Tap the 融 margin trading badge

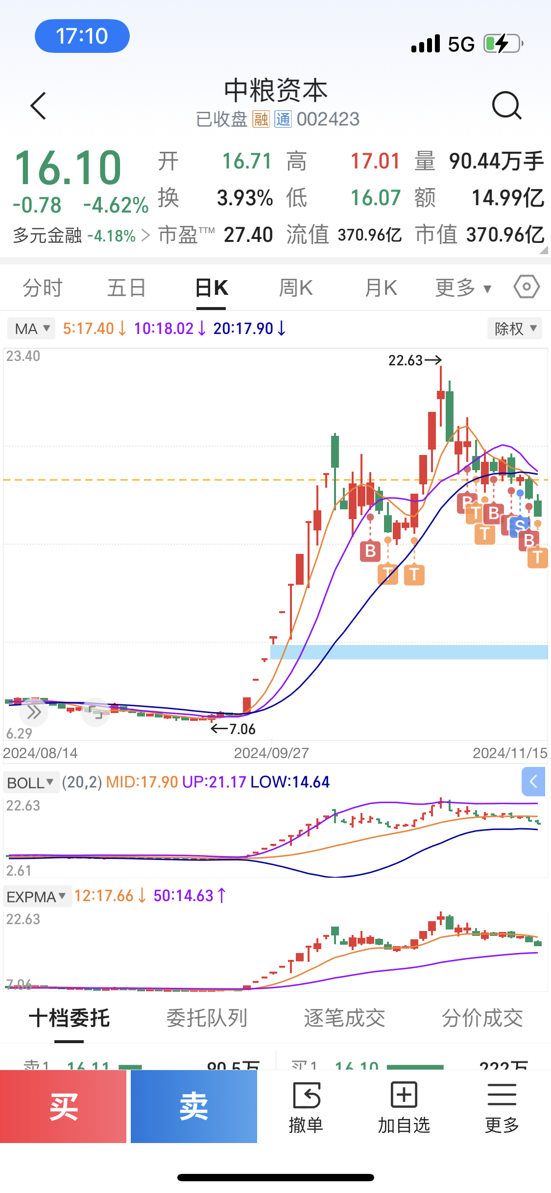261,119
